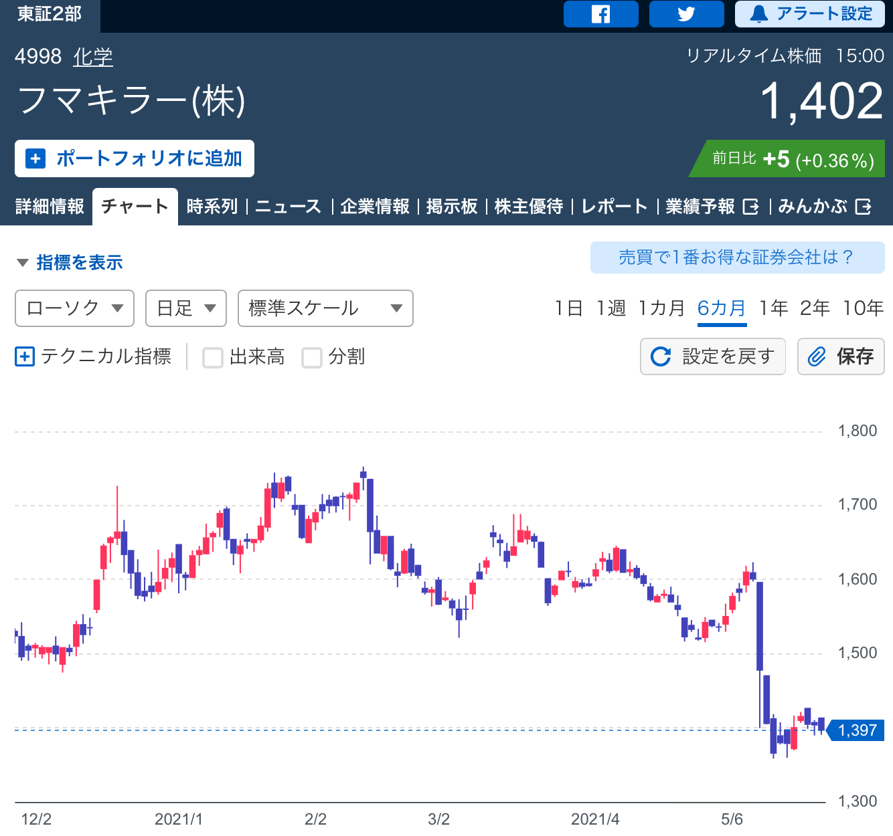Open the 日足 interval dropdown

186,308
